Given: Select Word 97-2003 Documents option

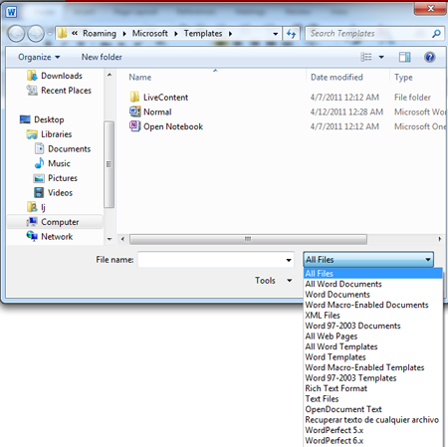Looking at the screenshot, I should point(373,326).
